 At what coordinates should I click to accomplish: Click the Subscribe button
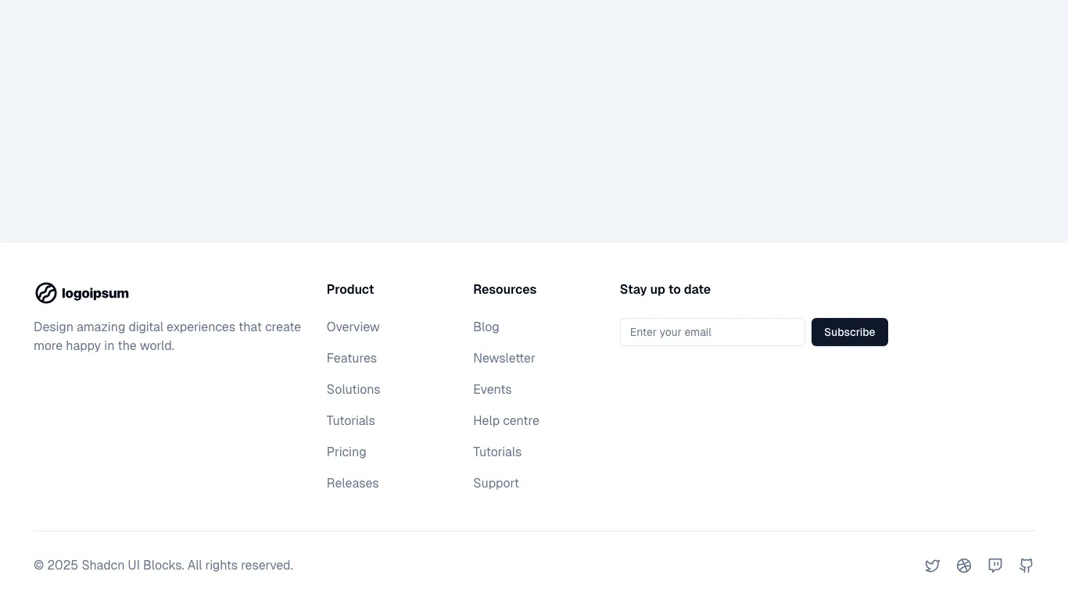[849, 332]
